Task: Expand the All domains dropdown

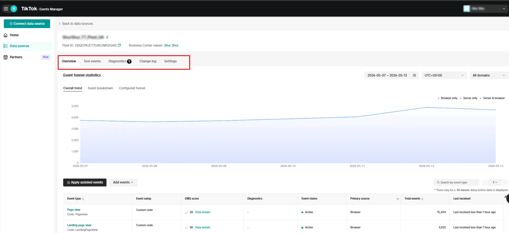Action: click(489, 75)
